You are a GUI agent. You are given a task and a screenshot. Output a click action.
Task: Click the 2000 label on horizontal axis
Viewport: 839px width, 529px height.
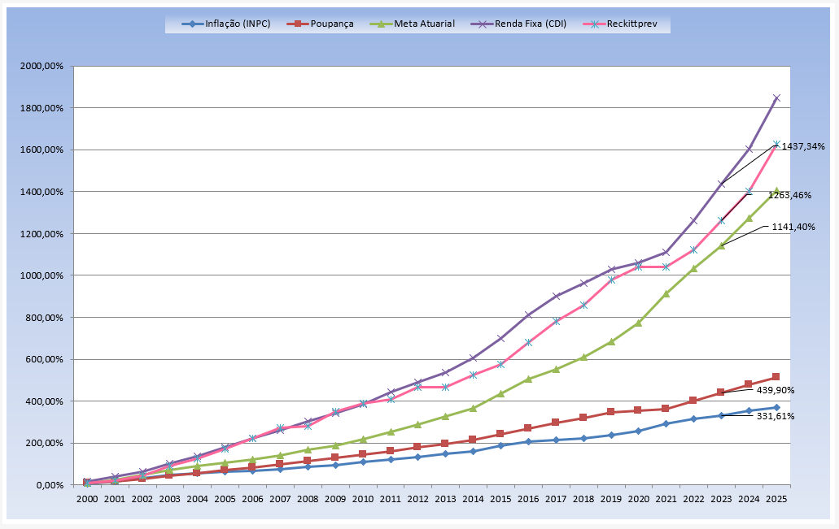[87, 497]
